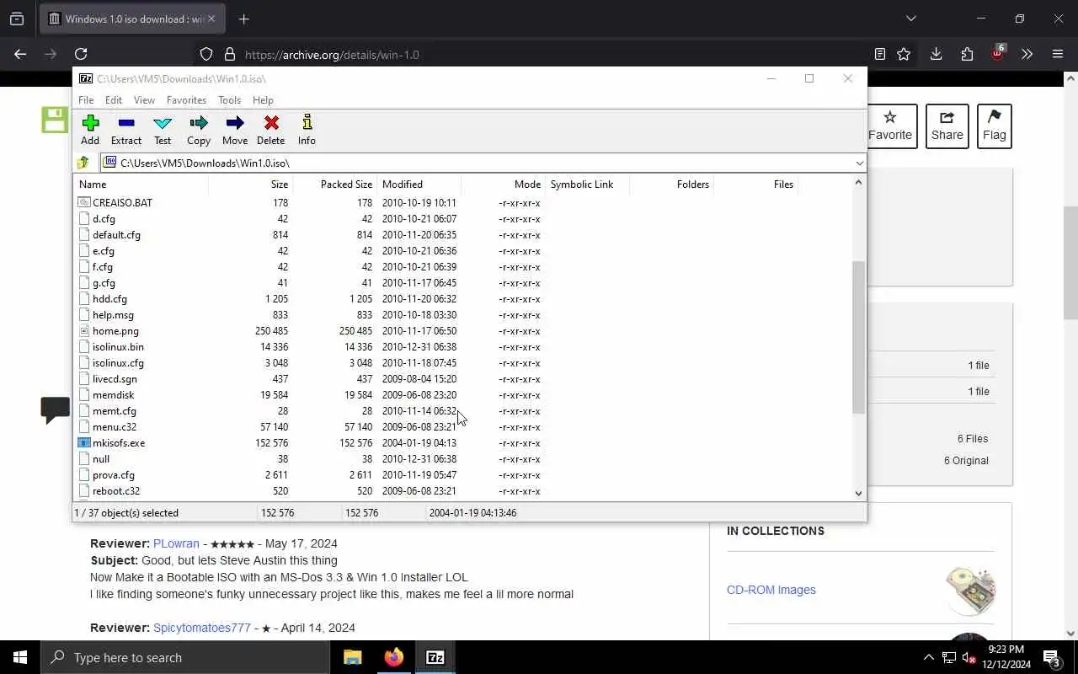Click the browser page vertical scrollbar
Image resolution: width=1078 pixels, height=674 pixels.
point(1070,263)
